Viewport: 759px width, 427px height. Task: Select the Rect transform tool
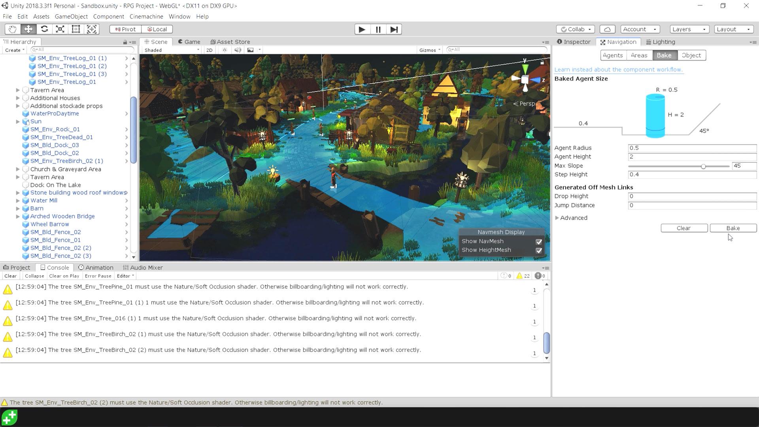[x=76, y=29]
